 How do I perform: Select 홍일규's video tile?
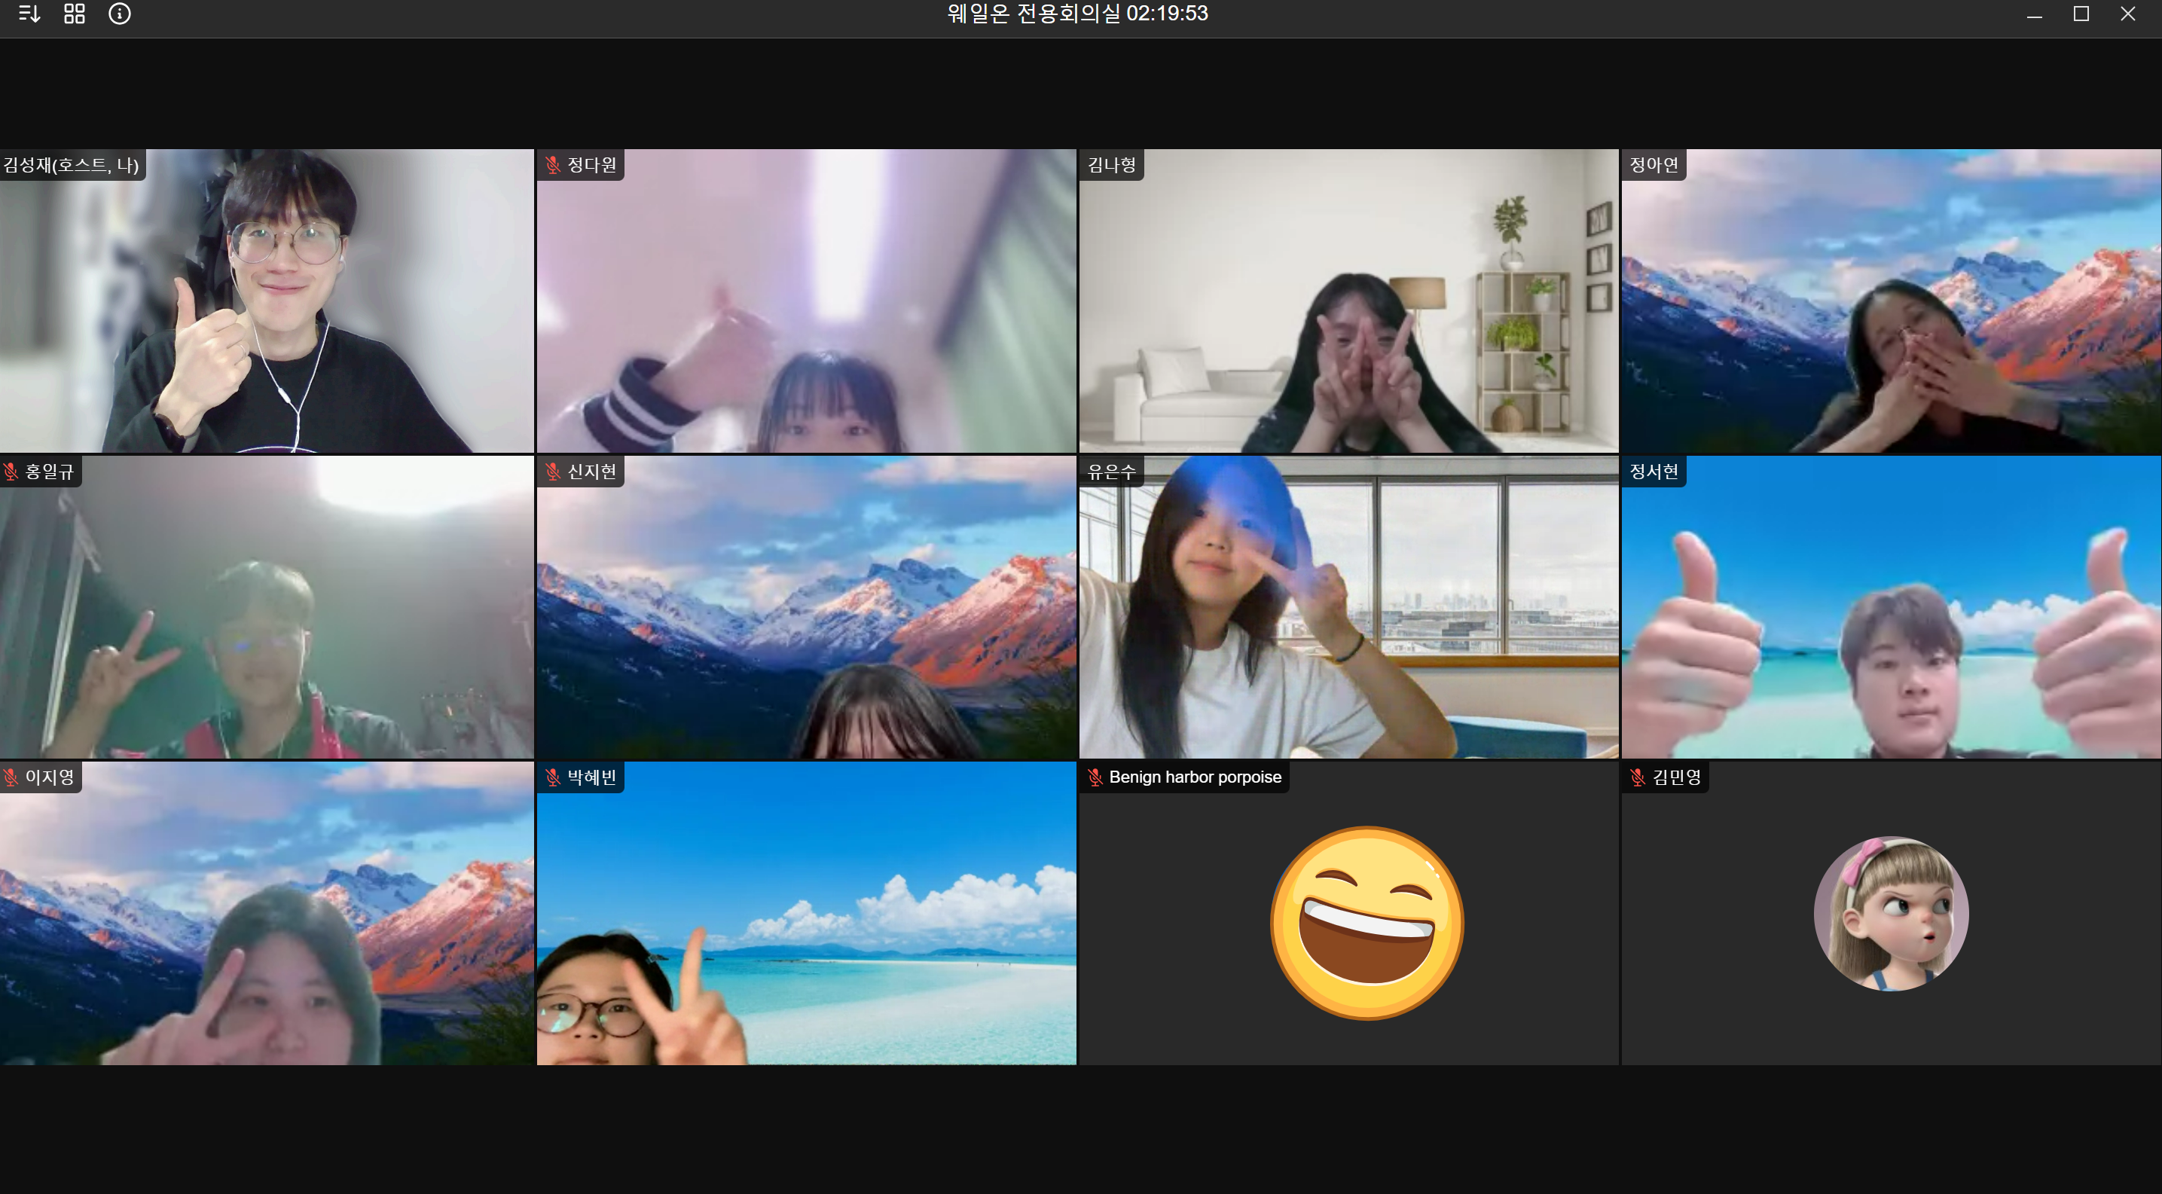267,607
